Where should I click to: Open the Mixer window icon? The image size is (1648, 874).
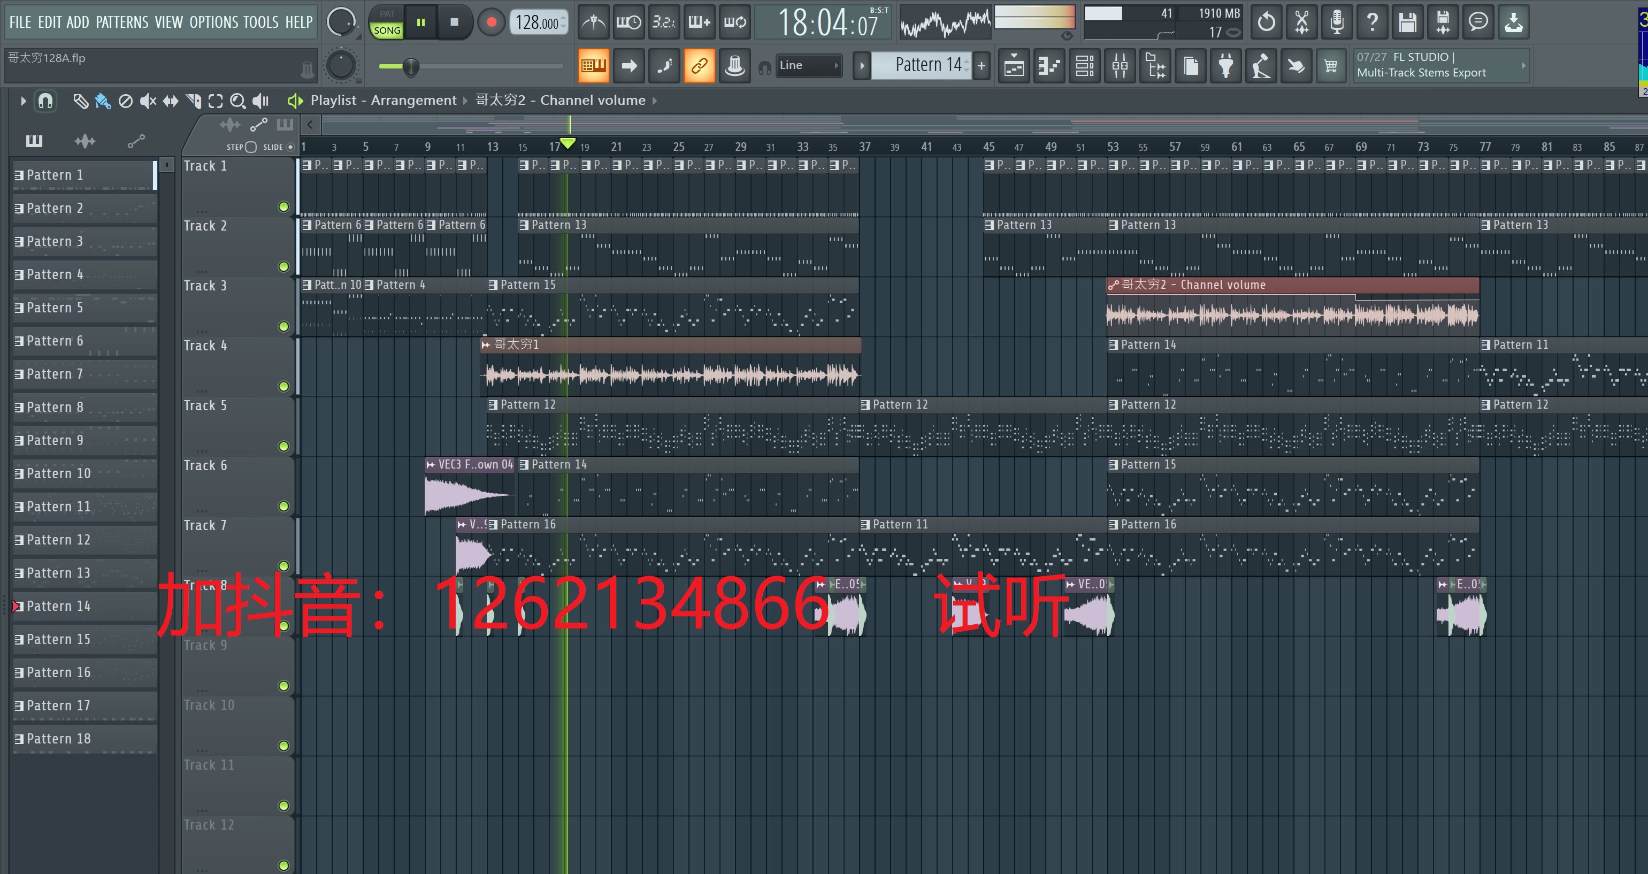1120,66
